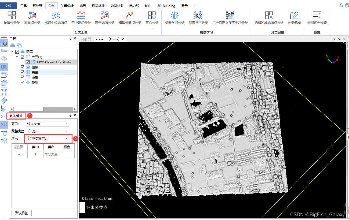This screenshot has width=349, height=220.
Task: Toggle the 点云(1) layer checkbox
Action: point(22,57)
